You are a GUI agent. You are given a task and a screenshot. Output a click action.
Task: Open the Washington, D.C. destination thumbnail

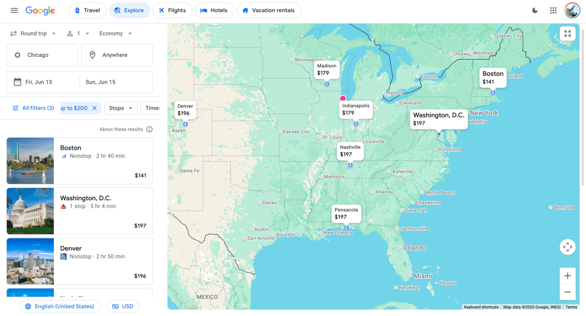30,211
